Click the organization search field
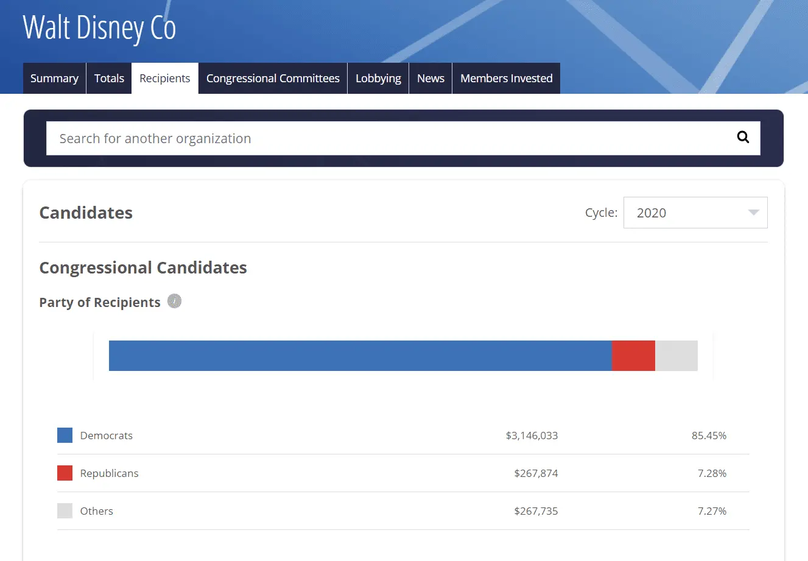This screenshot has height=561, width=808. tap(390, 138)
